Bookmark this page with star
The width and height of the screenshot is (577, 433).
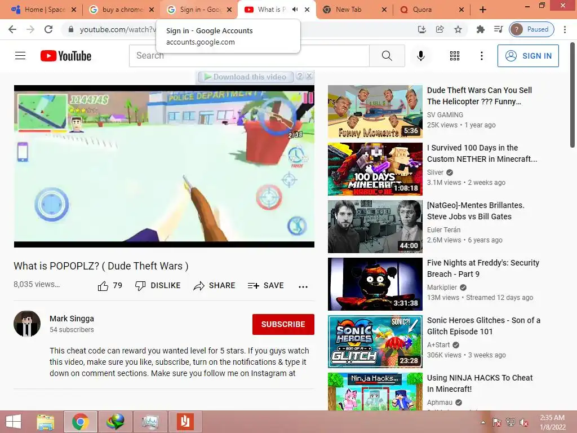pyautogui.click(x=458, y=29)
